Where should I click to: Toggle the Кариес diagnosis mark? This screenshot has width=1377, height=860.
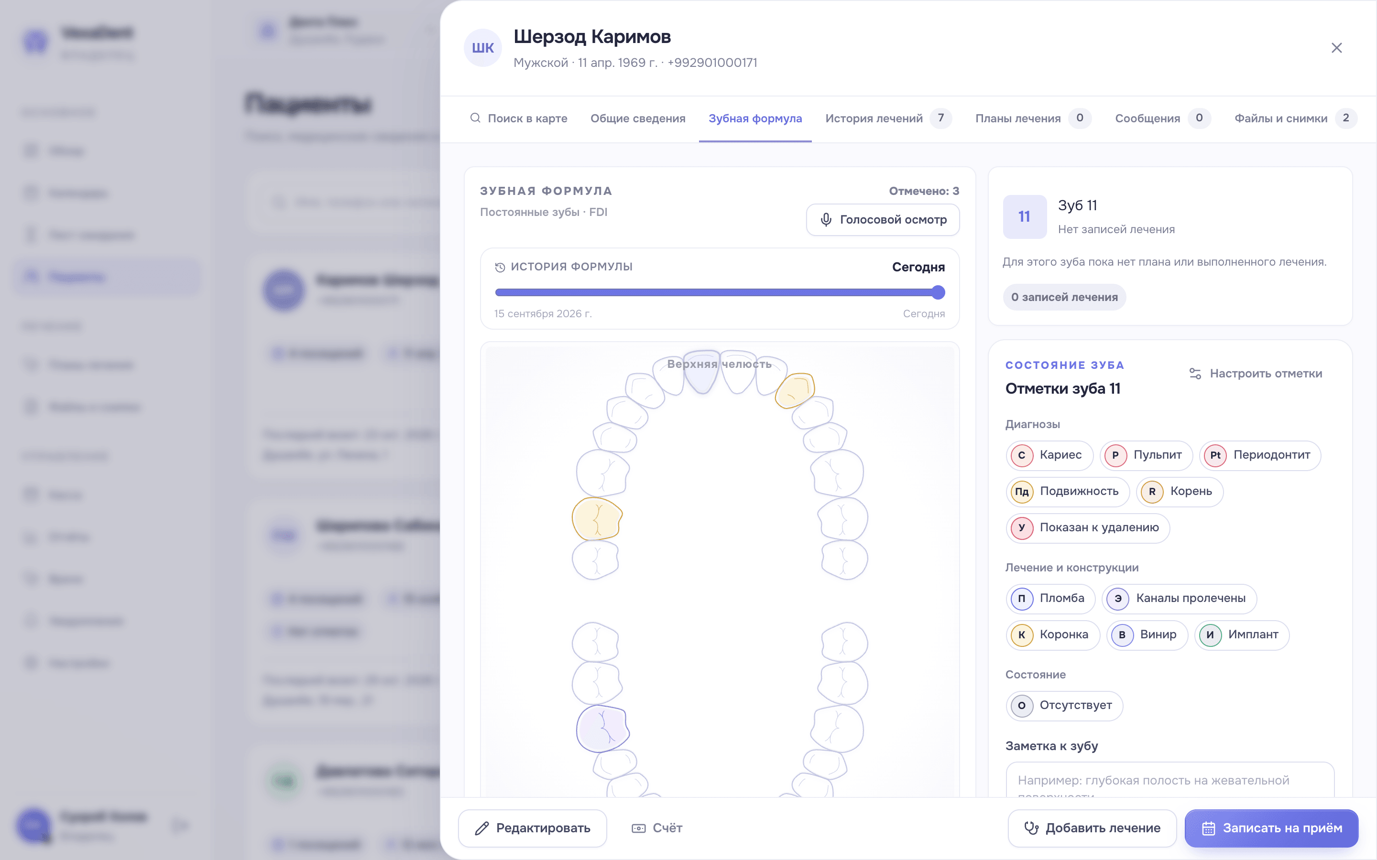point(1049,455)
